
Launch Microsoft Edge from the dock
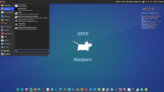tap(31, 89)
